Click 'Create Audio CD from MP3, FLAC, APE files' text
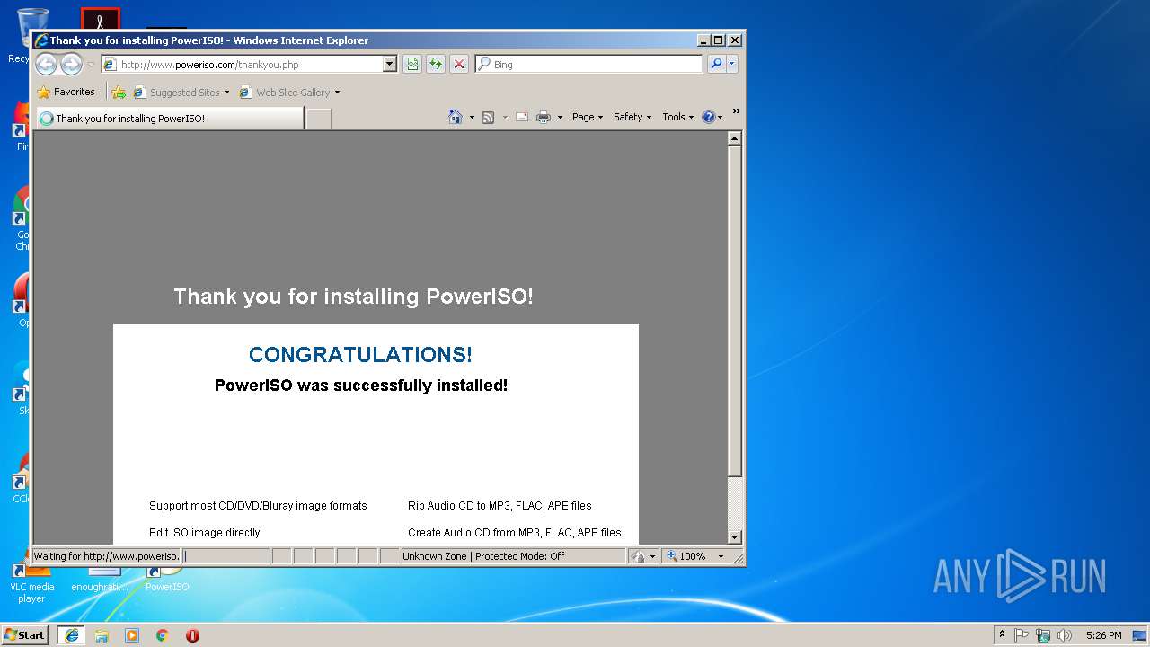Screen dimensions: 1150x647 [515, 533]
